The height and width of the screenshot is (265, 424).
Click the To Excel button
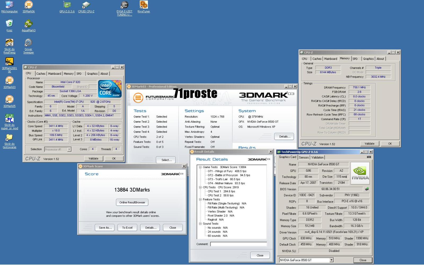[x=127, y=228]
